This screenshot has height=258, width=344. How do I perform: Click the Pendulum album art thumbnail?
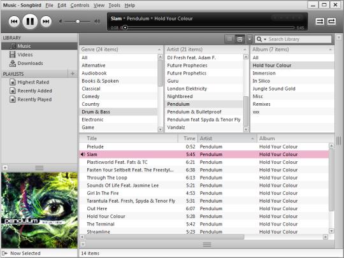click(39, 210)
